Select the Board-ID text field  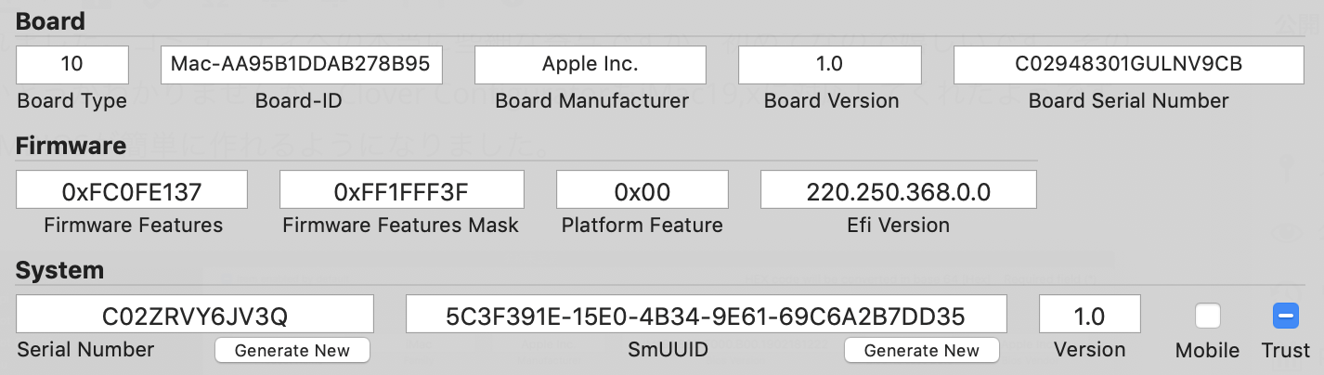pyautogui.click(x=302, y=64)
